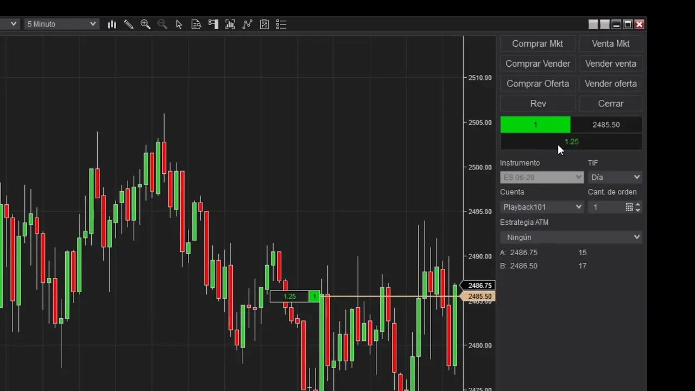The image size is (695, 391).
Task: Click the Rev reverse position button
Action: click(538, 104)
